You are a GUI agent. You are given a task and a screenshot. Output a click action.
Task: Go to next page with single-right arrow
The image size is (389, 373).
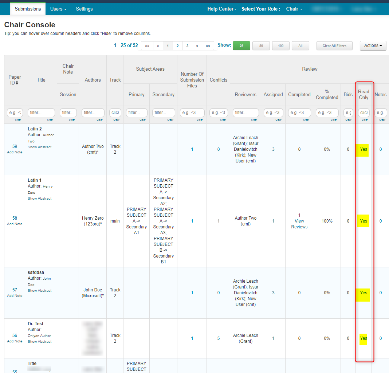pos(197,46)
